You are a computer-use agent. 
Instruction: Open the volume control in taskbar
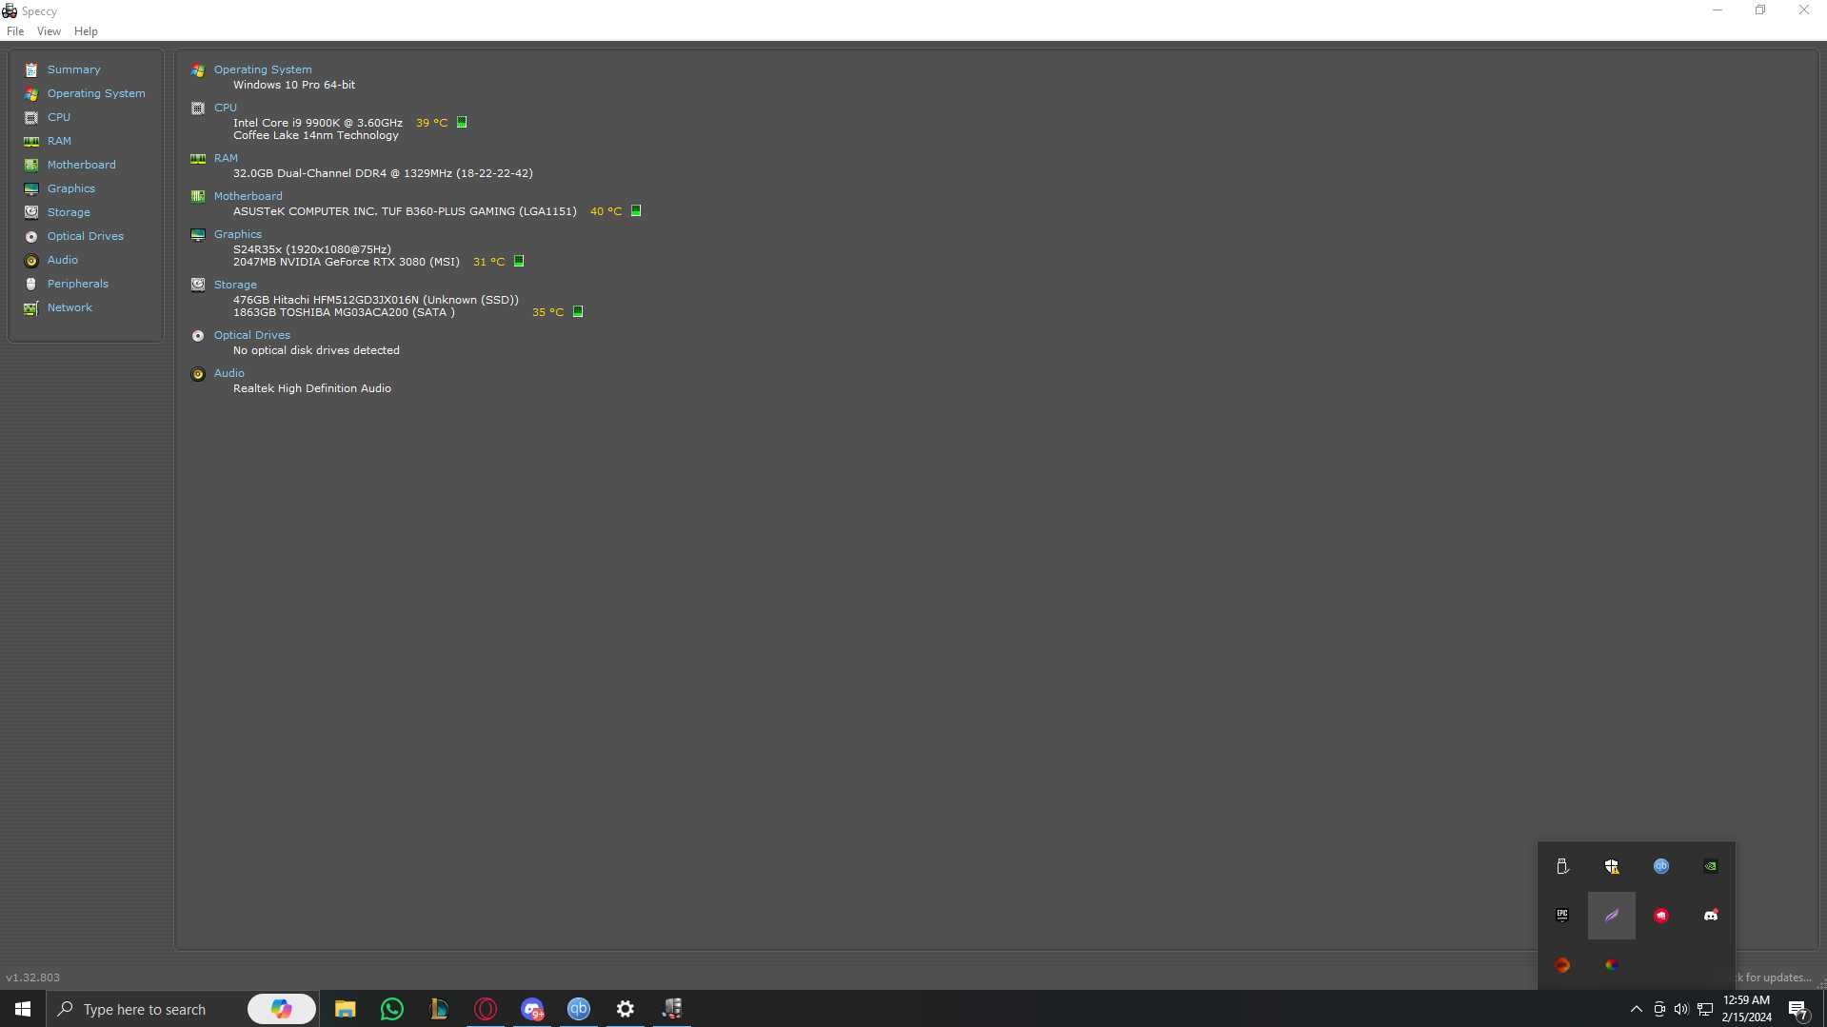pos(1681,1009)
